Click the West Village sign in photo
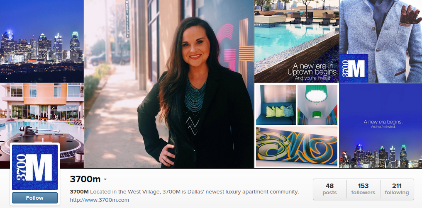 point(127,19)
